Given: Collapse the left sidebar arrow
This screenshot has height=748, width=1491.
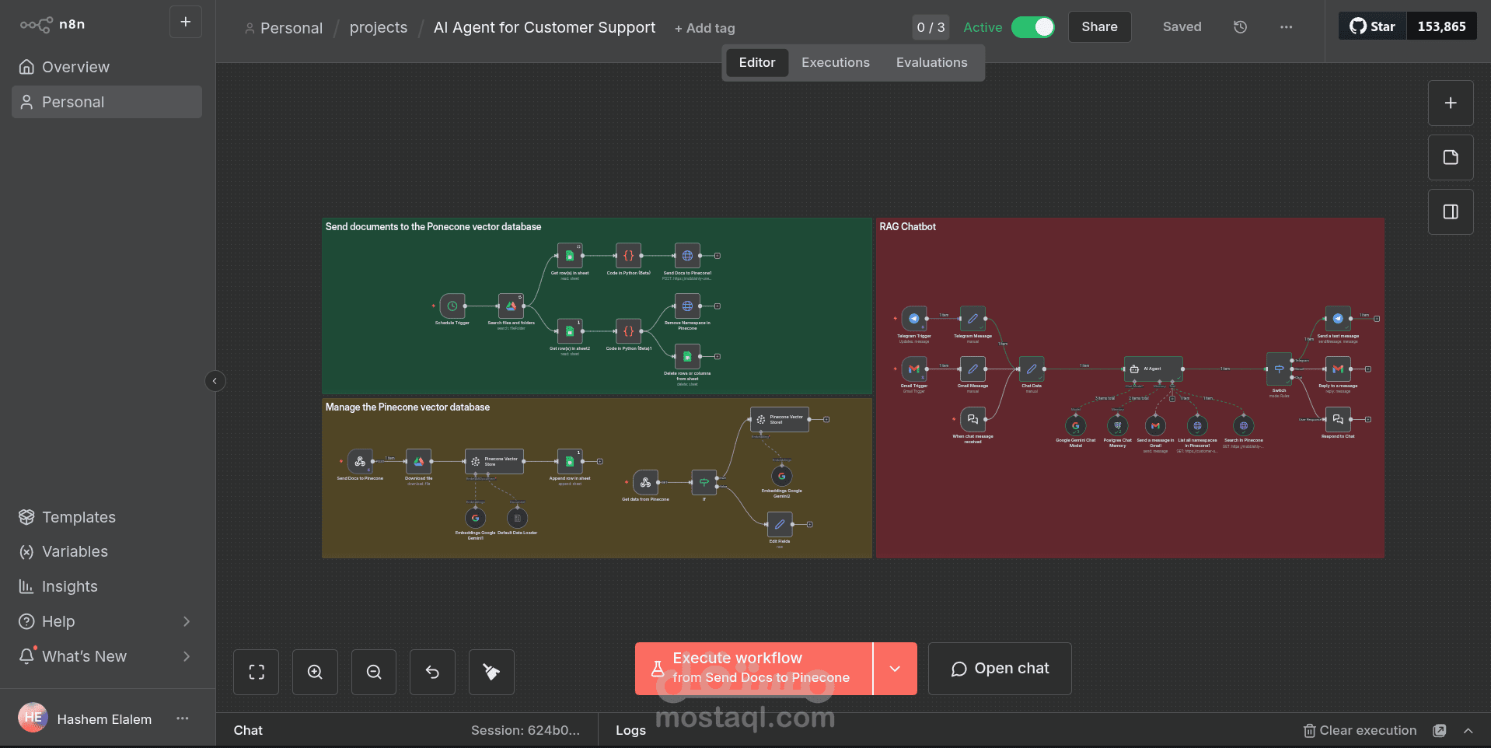Looking at the screenshot, I should (x=215, y=381).
